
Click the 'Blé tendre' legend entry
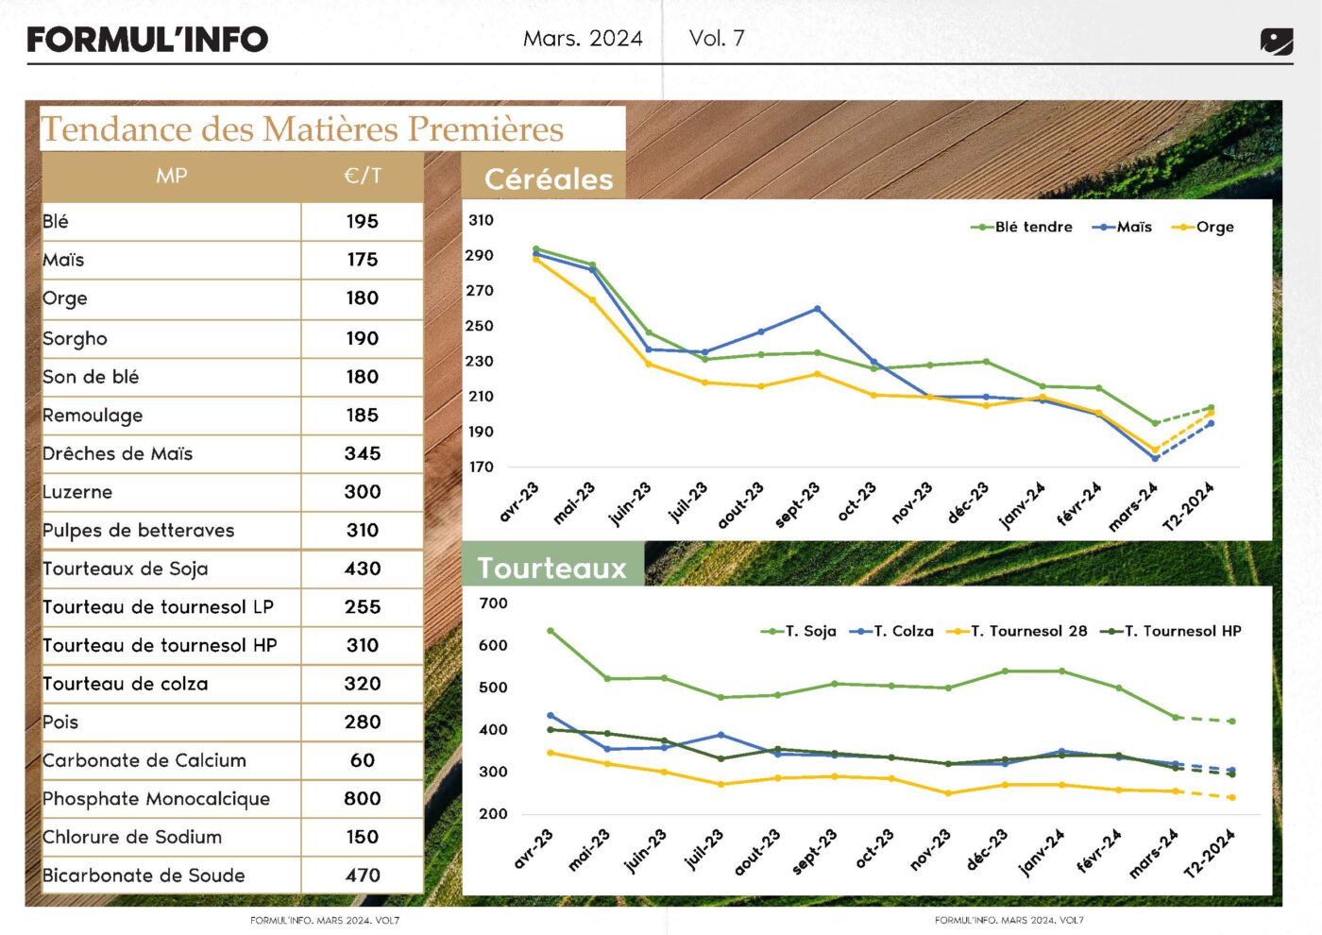click(1022, 228)
